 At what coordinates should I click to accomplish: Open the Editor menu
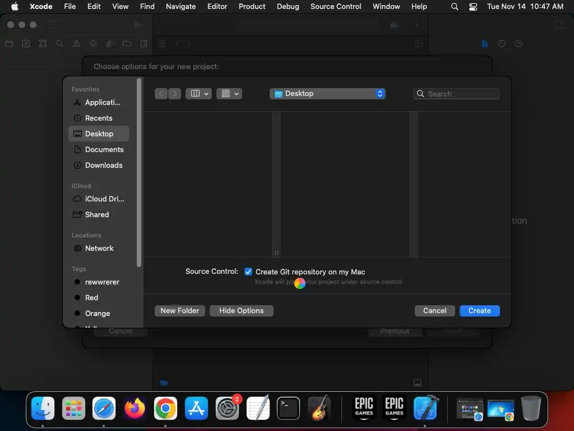[217, 6]
